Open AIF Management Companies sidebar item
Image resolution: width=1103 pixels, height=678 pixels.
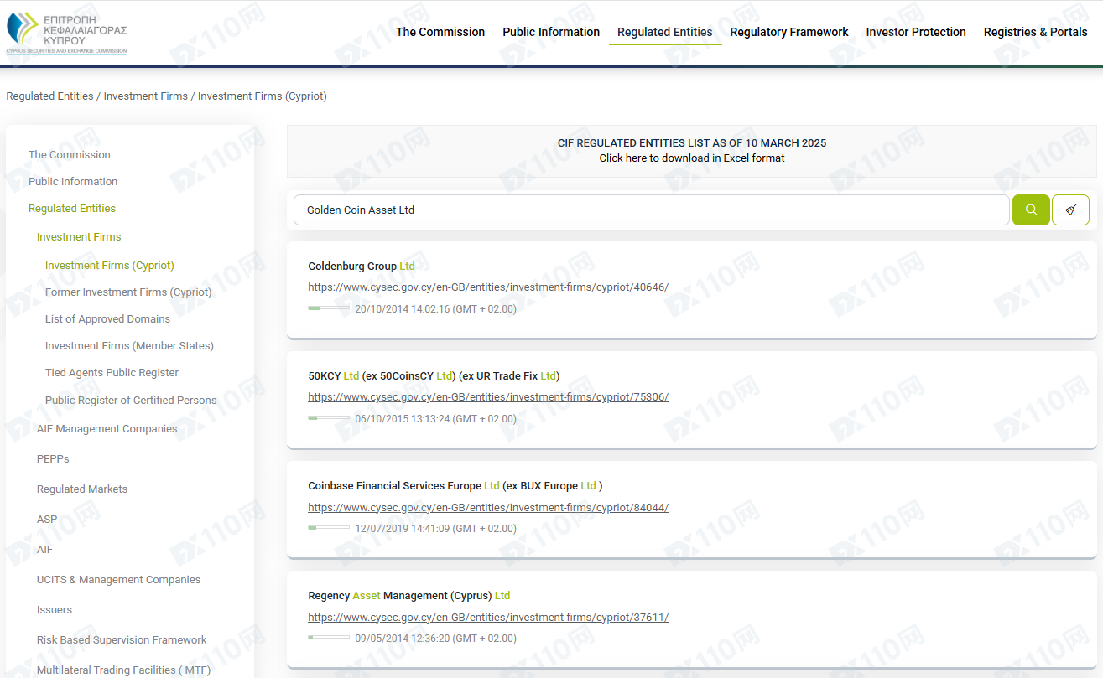coord(107,429)
